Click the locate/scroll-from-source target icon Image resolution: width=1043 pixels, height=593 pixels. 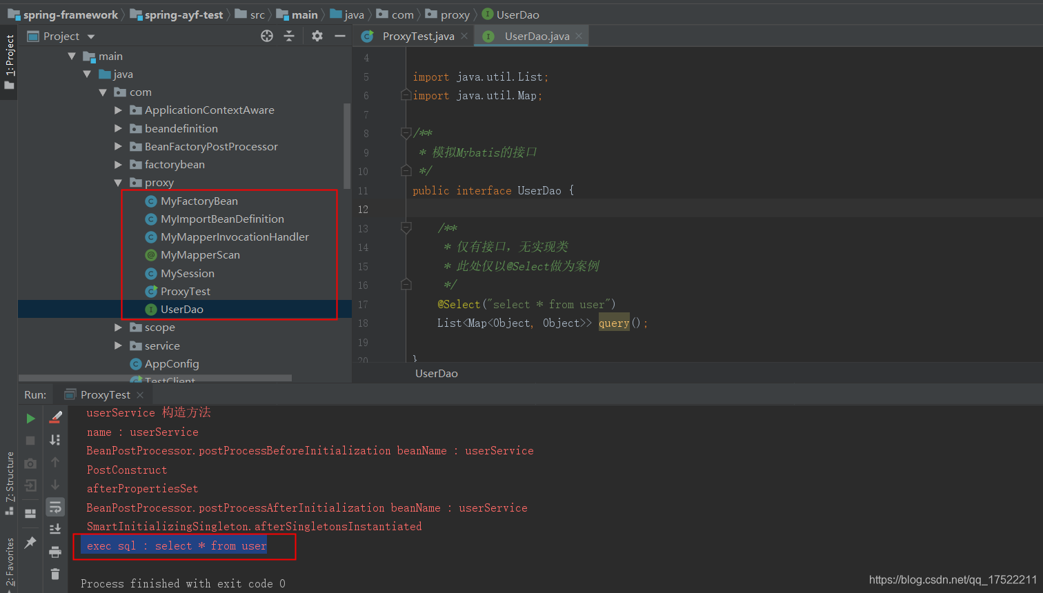click(x=267, y=36)
